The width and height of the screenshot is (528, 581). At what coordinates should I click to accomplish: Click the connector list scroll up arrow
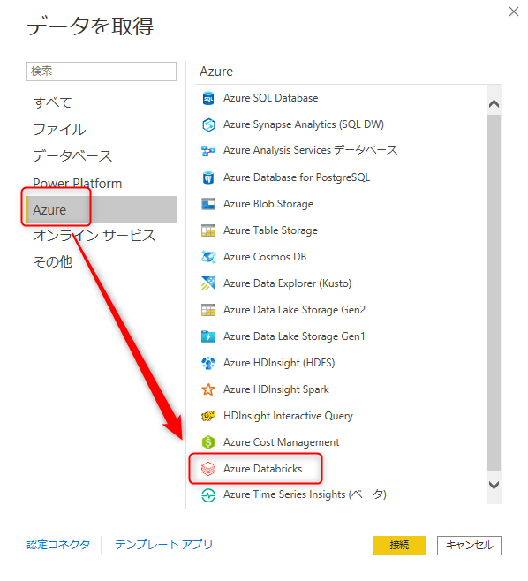[494, 104]
